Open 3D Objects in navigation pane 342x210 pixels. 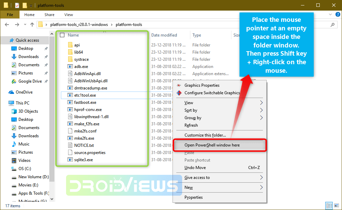click(28, 111)
